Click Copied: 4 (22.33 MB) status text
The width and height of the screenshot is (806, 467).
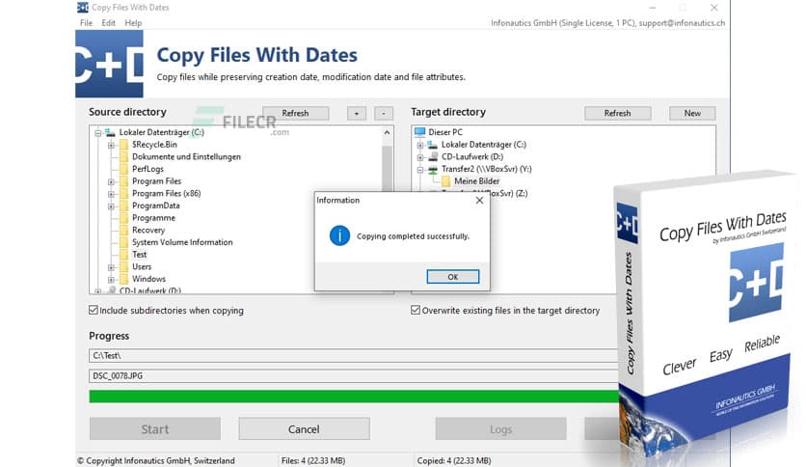pyautogui.click(x=454, y=461)
